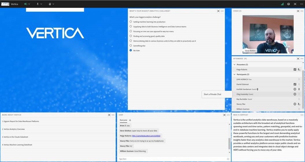The width and height of the screenshot is (305, 162).
Task: Click the chat send icon
Action: pos(228,159)
